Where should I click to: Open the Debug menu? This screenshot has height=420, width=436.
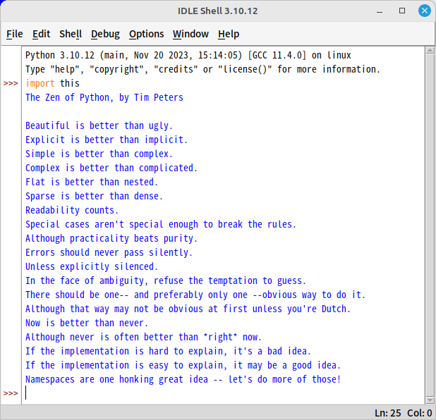105,34
